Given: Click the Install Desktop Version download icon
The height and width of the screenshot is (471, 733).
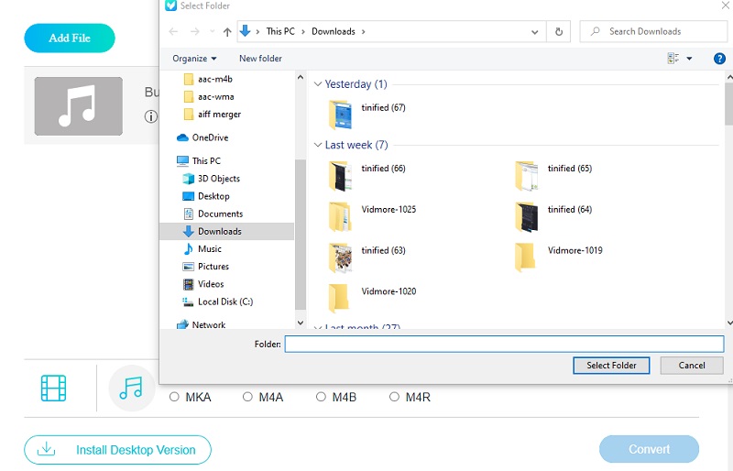Looking at the screenshot, I should click(x=46, y=450).
